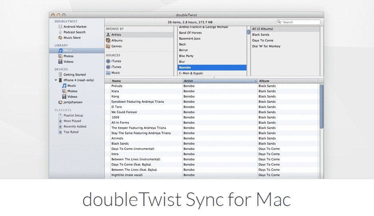
Task: Select the iPhone 4 device icon
Action: [60, 80]
